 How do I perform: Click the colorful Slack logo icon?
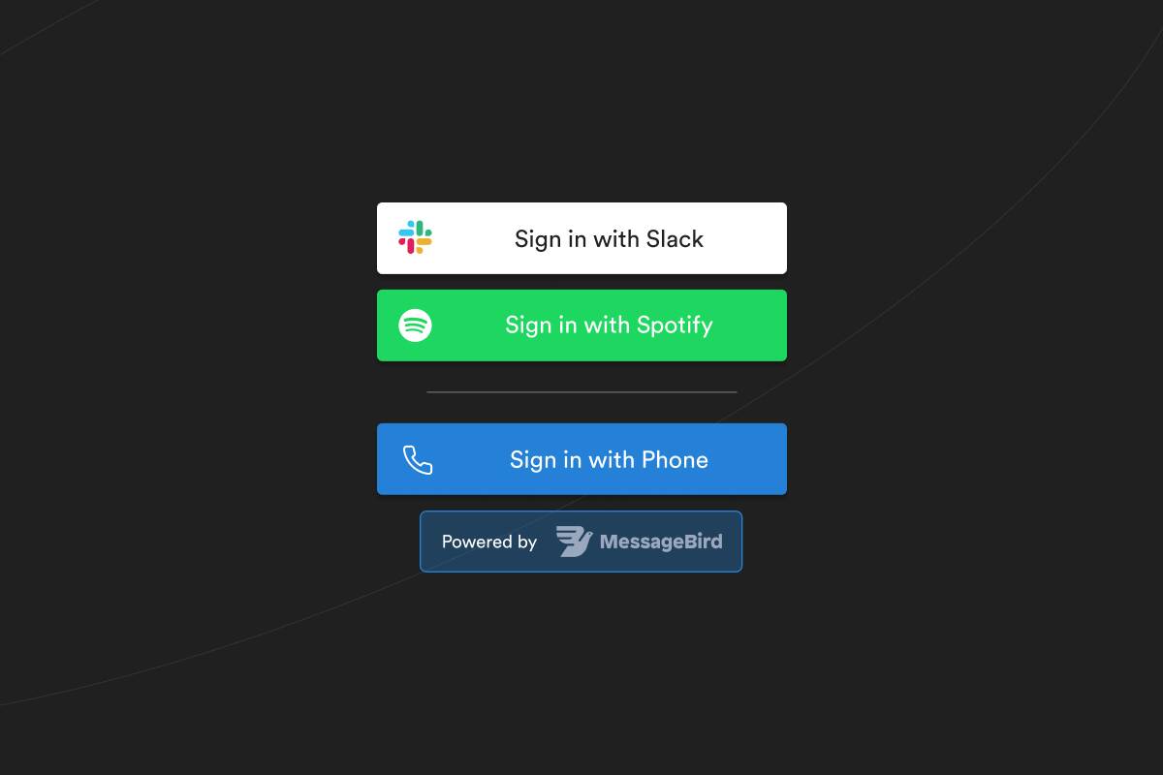tap(415, 237)
